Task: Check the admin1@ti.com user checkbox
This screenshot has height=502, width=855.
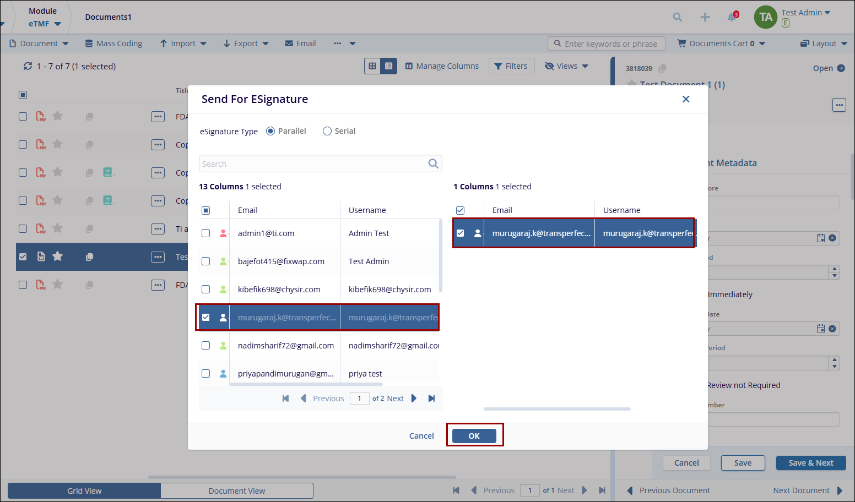Action: (205, 233)
